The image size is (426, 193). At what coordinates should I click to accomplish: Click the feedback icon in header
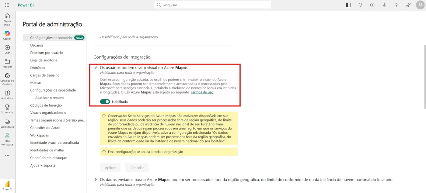pos(408,5)
